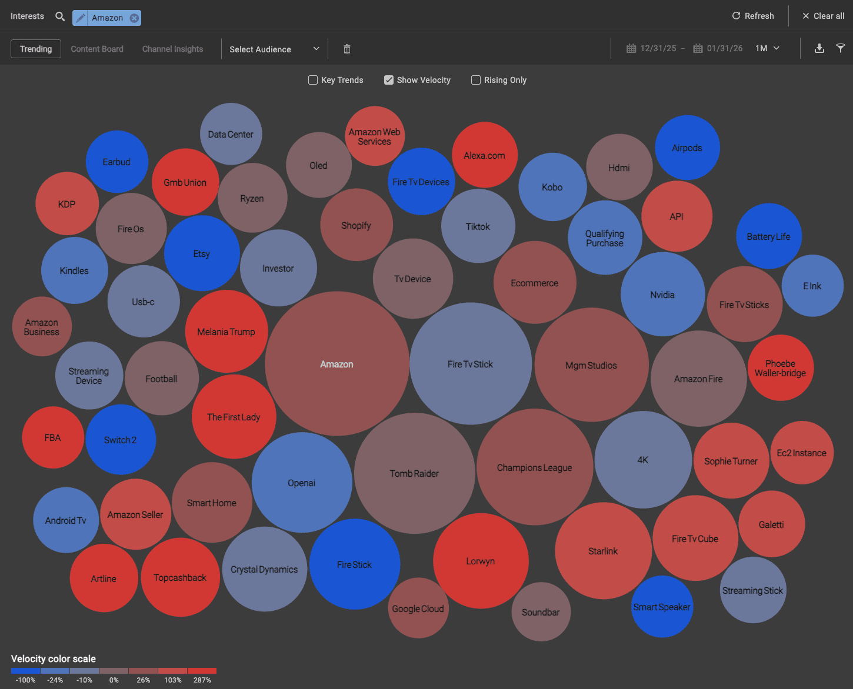This screenshot has width=853, height=689.
Task: Enable the Key Trends checkbox
Action: pyautogui.click(x=313, y=80)
